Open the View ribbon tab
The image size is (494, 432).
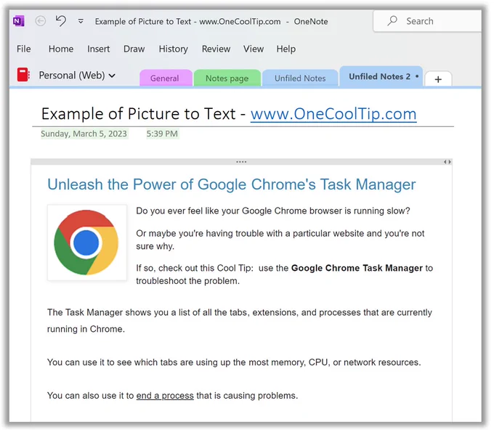[254, 49]
